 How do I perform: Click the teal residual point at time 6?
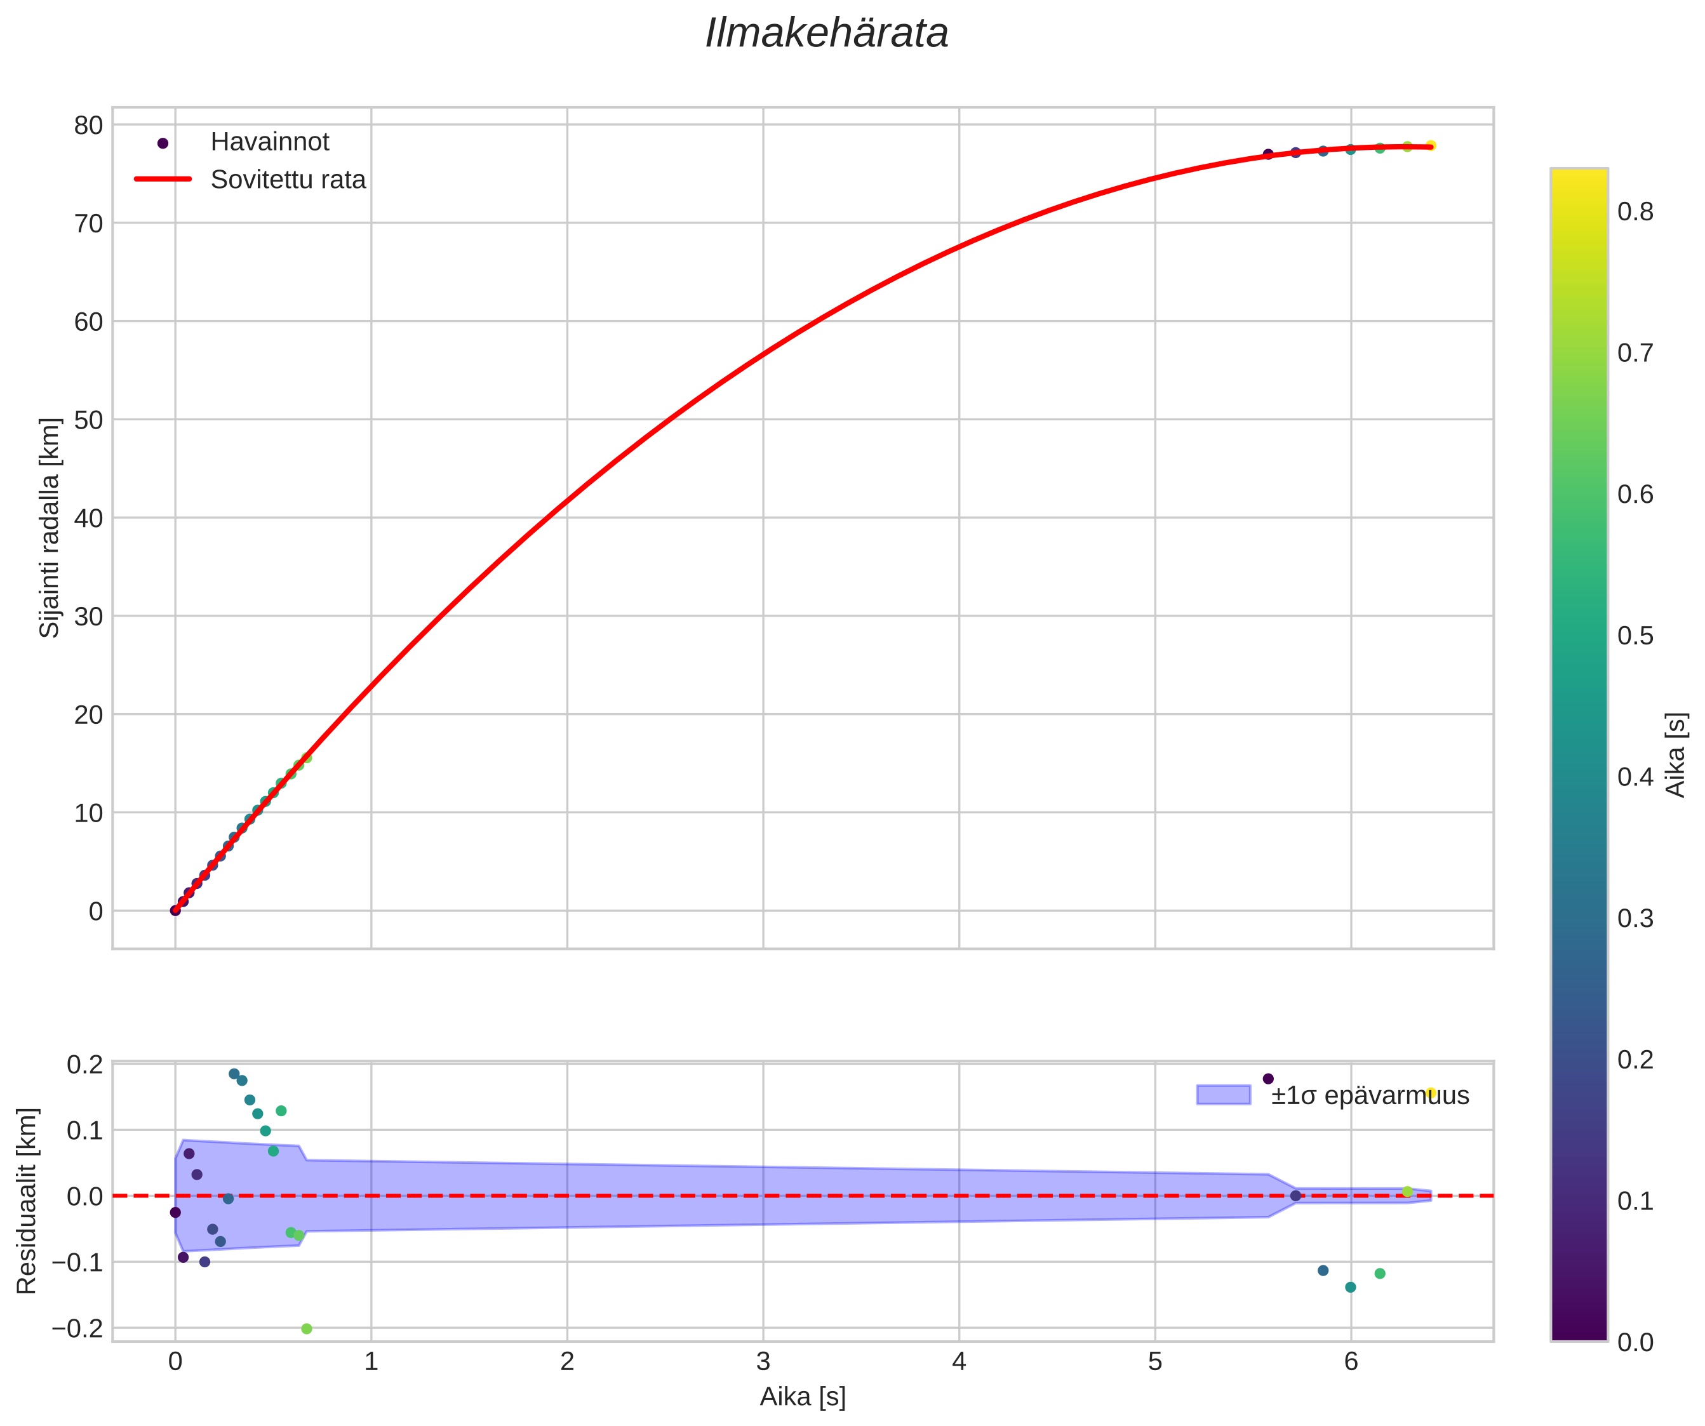click(1350, 1287)
